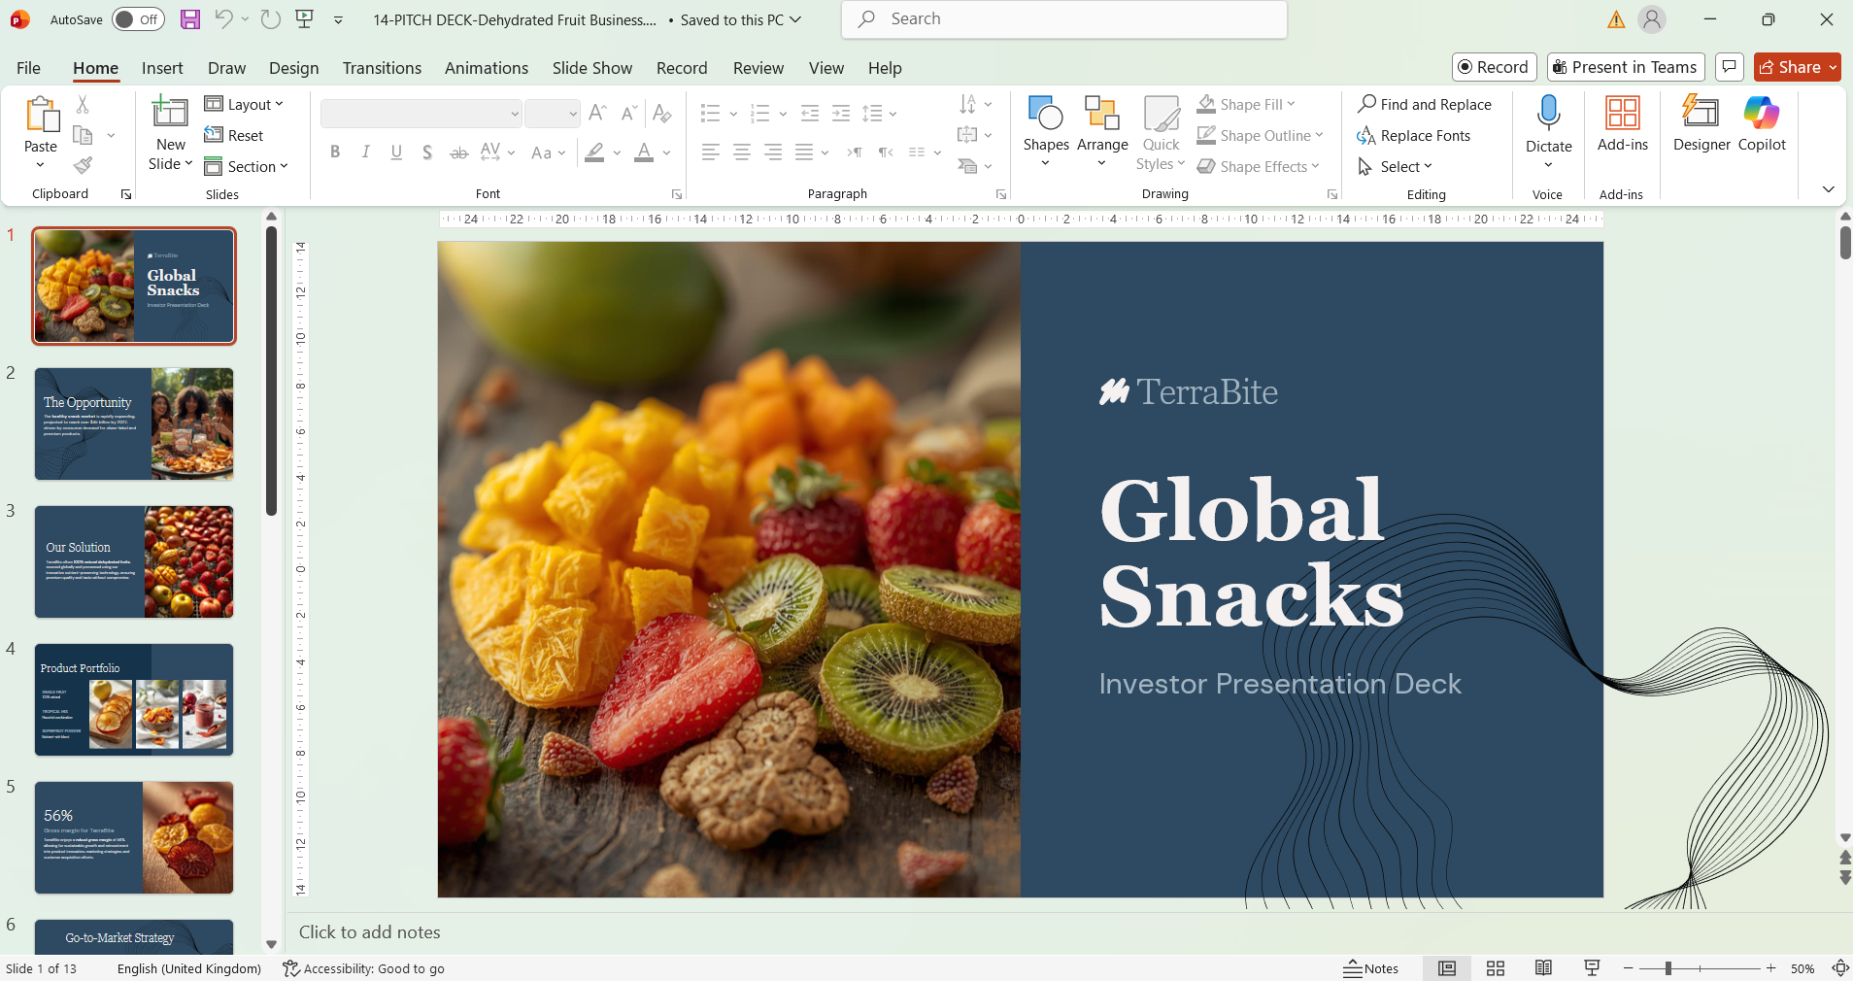Image resolution: width=1853 pixels, height=981 pixels.
Task: Click the Add-ins icon
Action: point(1623,124)
